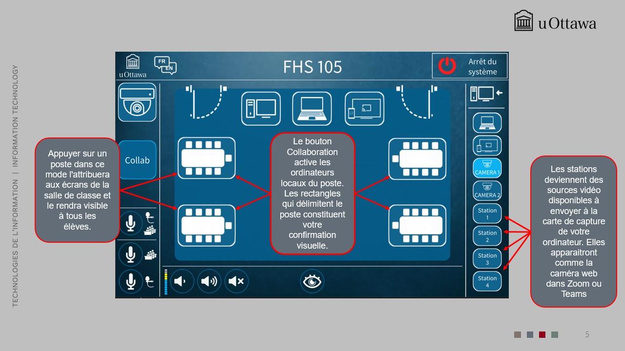The image size is (625, 351).
Task: Select the Station 2 source button
Action: click(x=487, y=236)
